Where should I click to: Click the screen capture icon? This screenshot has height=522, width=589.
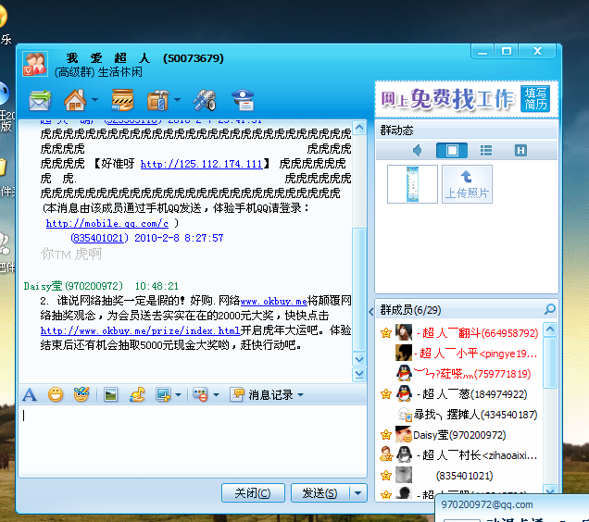pyautogui.click(x=163, y=394)
